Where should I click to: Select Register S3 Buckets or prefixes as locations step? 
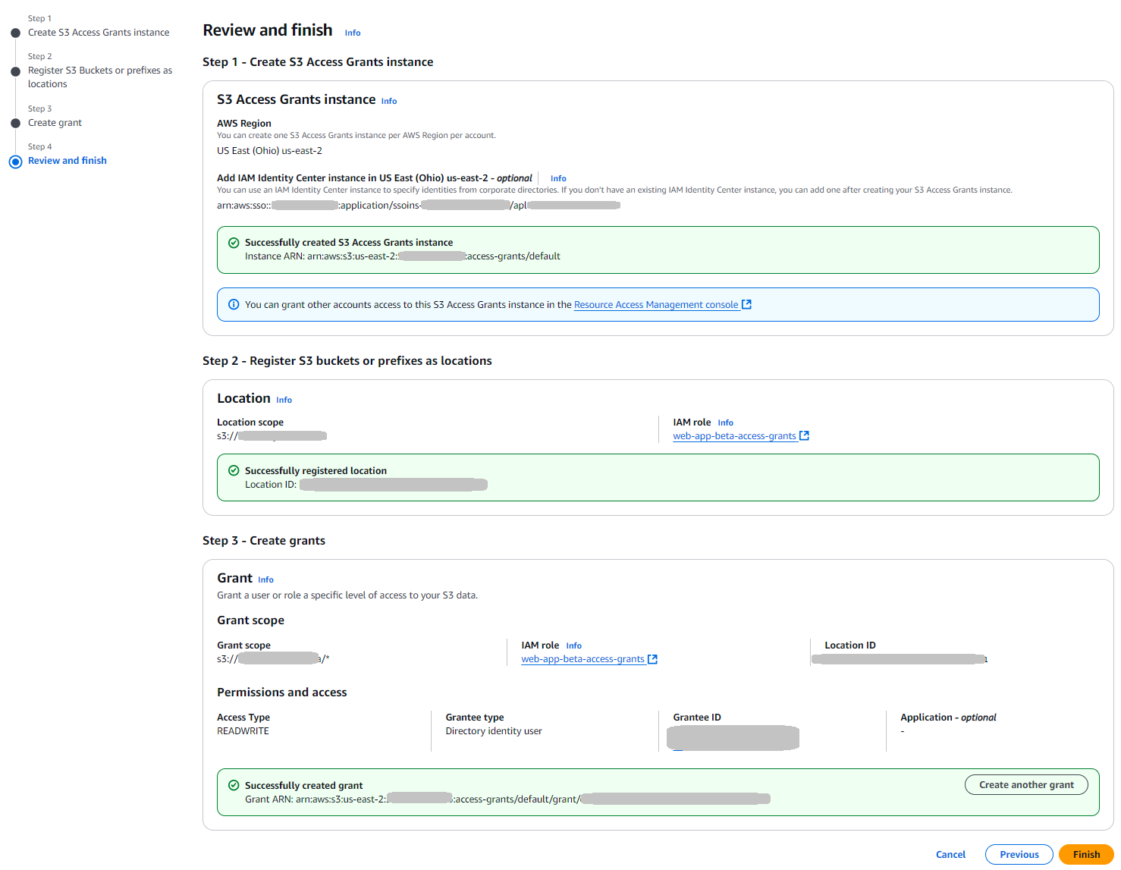tap(99, 77)
